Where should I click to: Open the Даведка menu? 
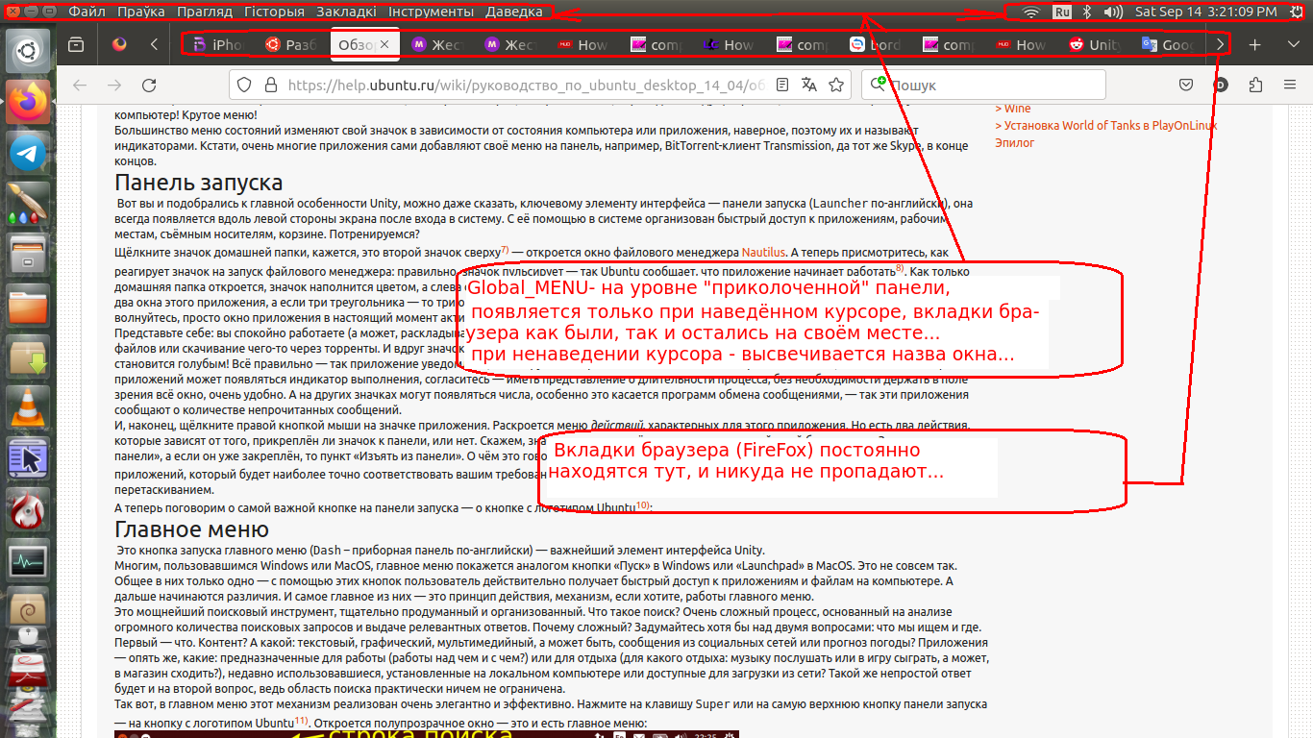[x=513, y=12]
